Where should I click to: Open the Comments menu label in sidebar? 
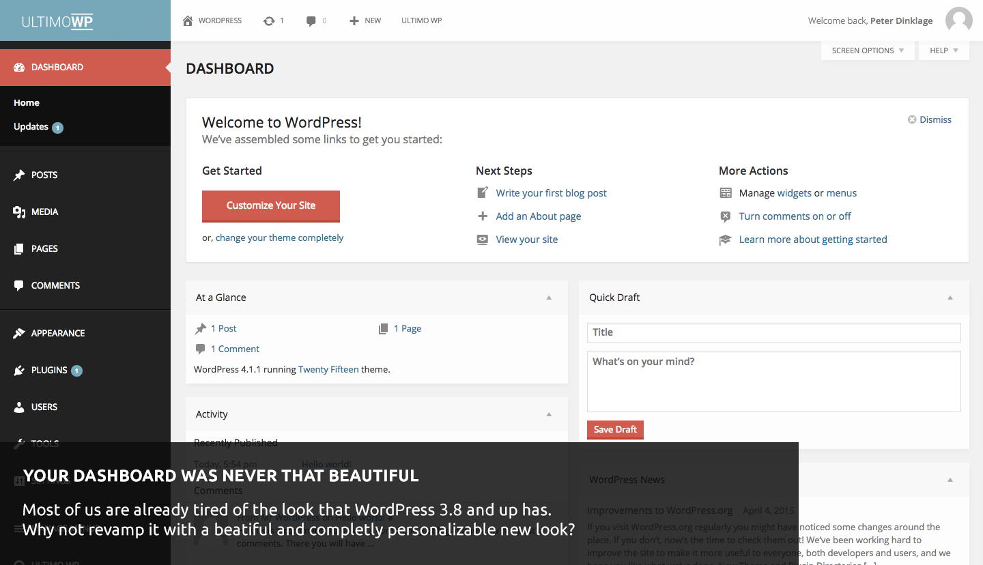point(55,286)
